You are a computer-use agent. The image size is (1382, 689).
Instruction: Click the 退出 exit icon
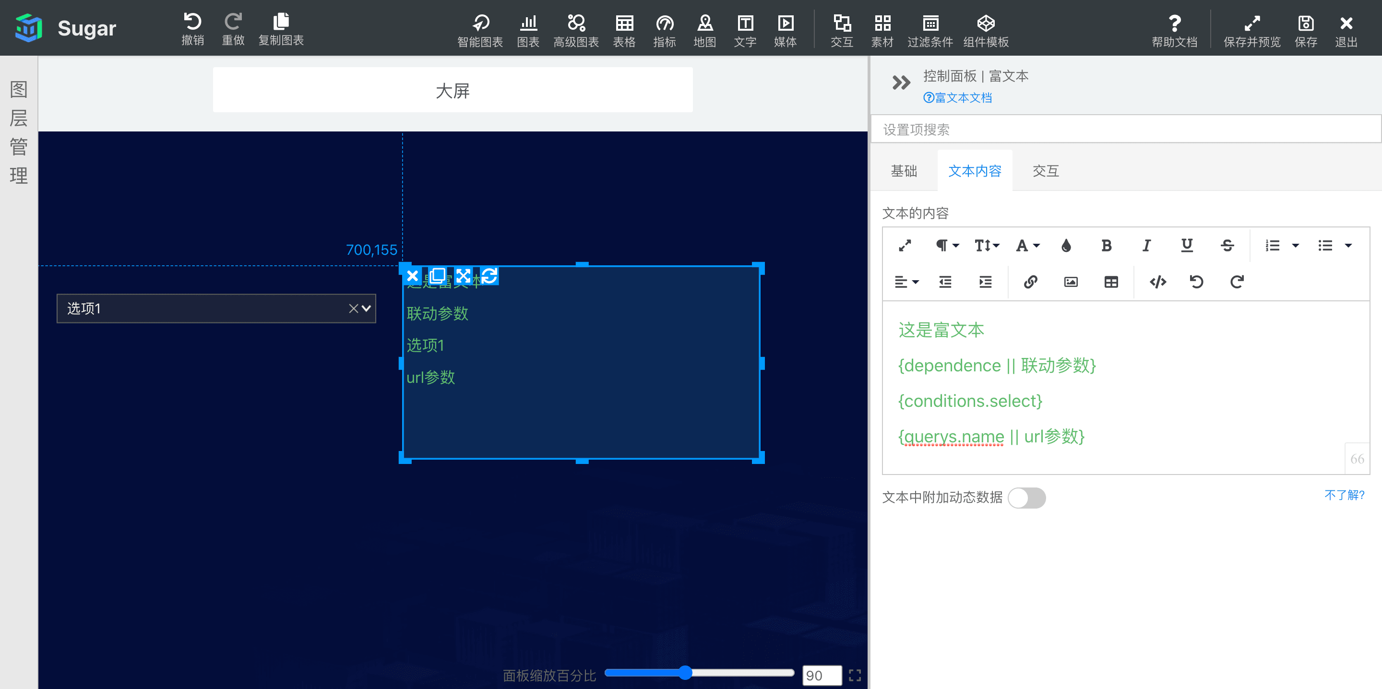point(1346,31)
